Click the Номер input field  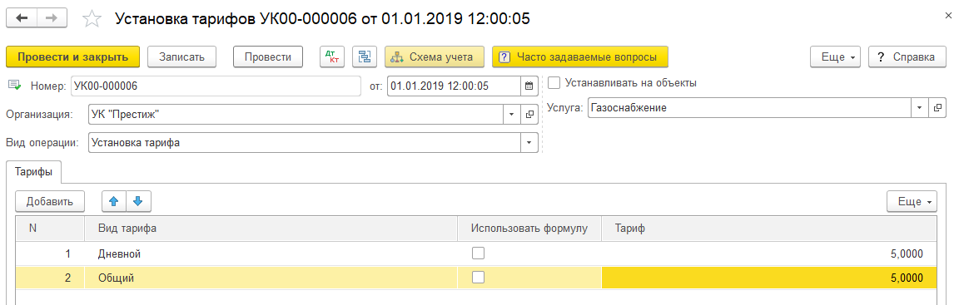click(216, 86)
